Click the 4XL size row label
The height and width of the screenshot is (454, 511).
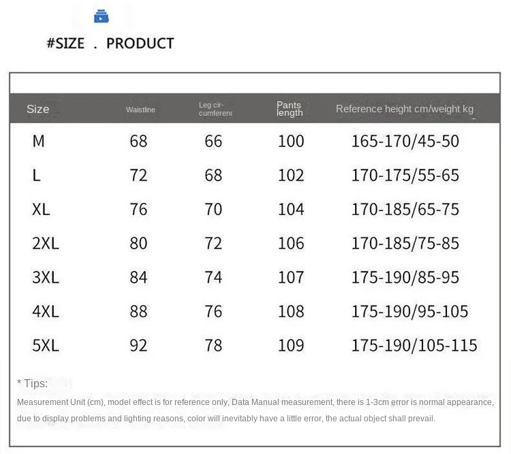coord(46,311)
